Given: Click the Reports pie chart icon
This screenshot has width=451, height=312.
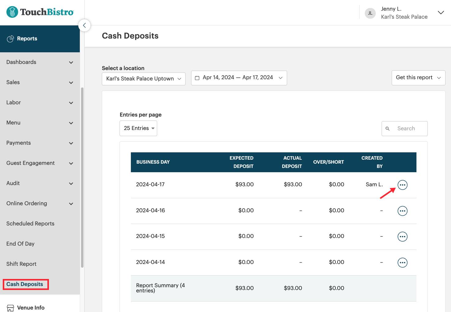Looking at the screenshot, I should (x=11, y=39).
